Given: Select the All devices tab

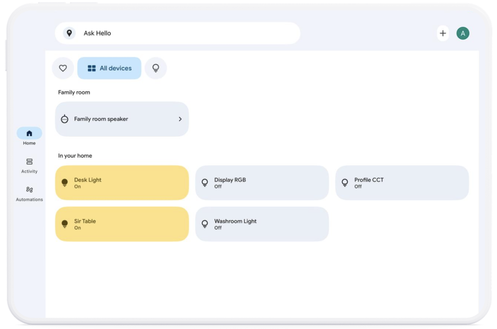Looking at the screenshot, I should (x=109, y=68).
